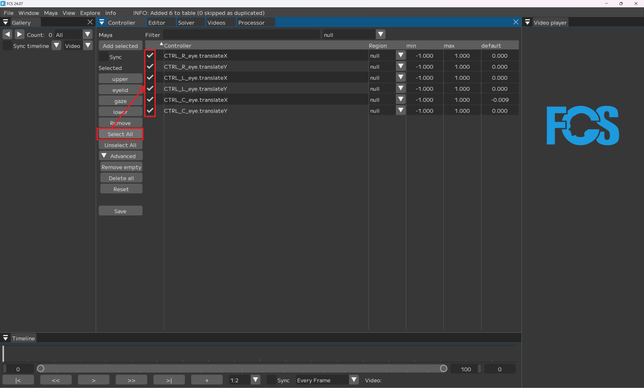Jump to first frame in timeline
This screenshot has width=644, height=388.
pyautogui.click(x=18, y=380)
